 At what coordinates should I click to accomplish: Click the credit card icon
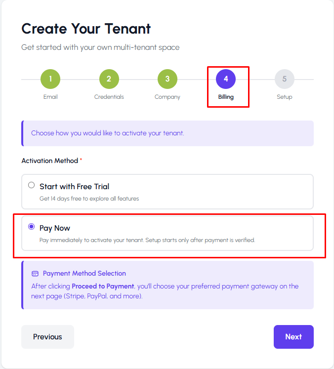pyautogui.click(x=35, y=274)
